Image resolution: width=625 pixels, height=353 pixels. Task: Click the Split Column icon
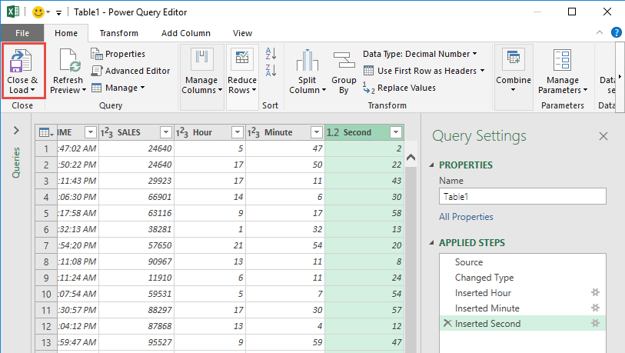pyautogui.click(x=307, y=61)
